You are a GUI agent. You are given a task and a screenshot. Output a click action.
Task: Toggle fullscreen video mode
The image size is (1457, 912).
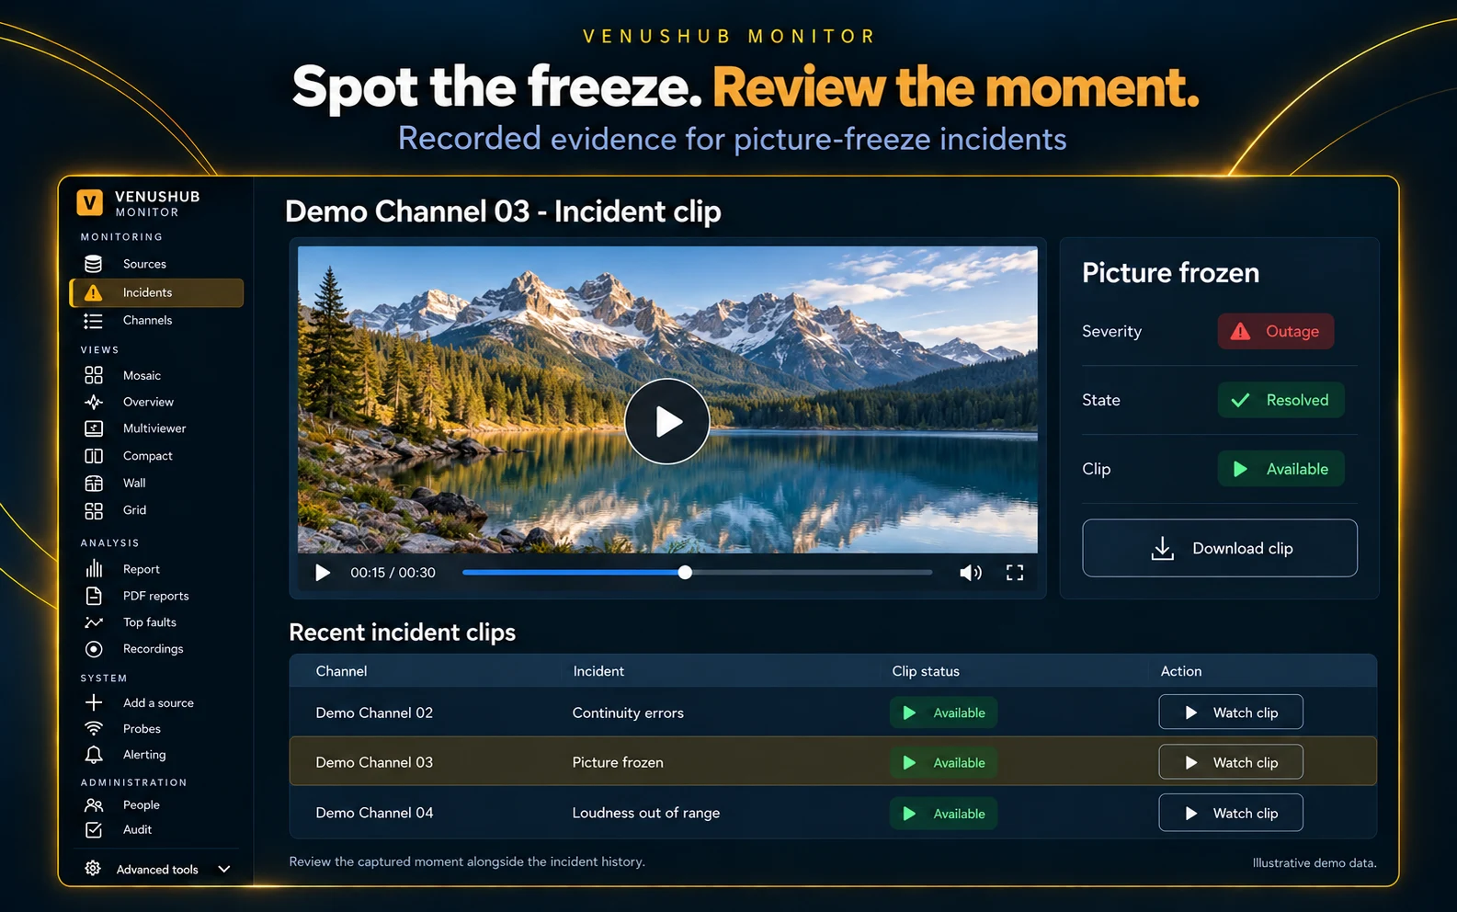coord(1015,573)
